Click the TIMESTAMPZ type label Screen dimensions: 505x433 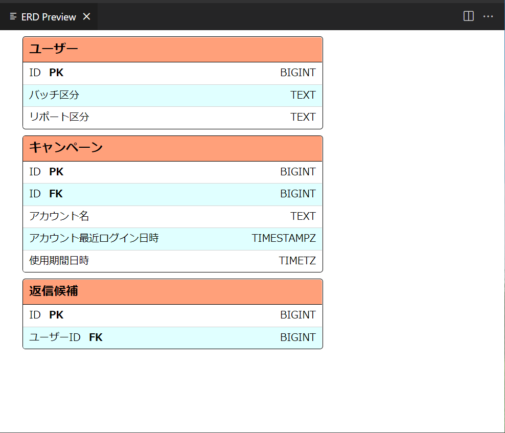pyautogui.click(x=284, y=238)
